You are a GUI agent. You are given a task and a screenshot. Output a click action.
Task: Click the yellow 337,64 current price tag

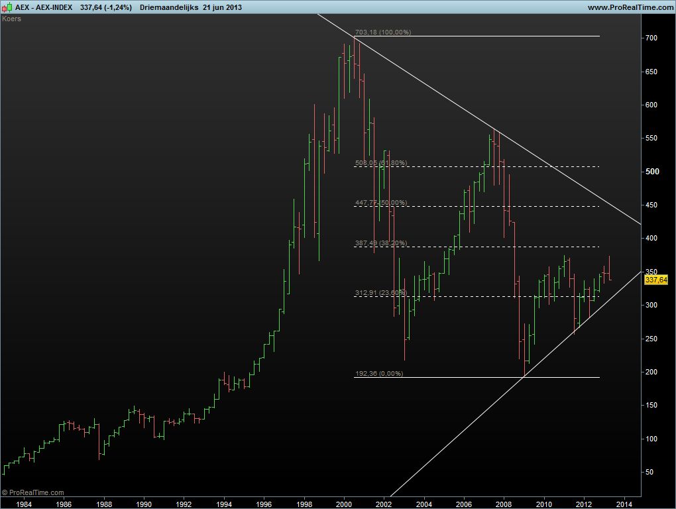tap(655, 280)
